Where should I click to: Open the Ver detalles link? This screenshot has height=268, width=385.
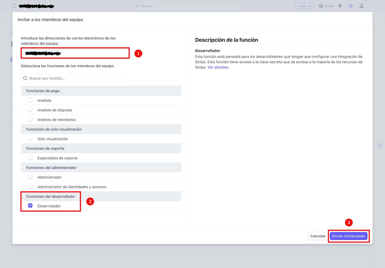point(218,67)
